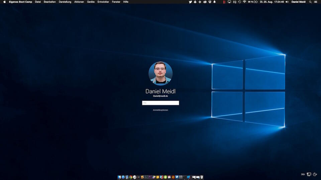Click the Dropbox menu bar icon
The width and height of the screenshot is (321, 180).
[x=210, y=2]
